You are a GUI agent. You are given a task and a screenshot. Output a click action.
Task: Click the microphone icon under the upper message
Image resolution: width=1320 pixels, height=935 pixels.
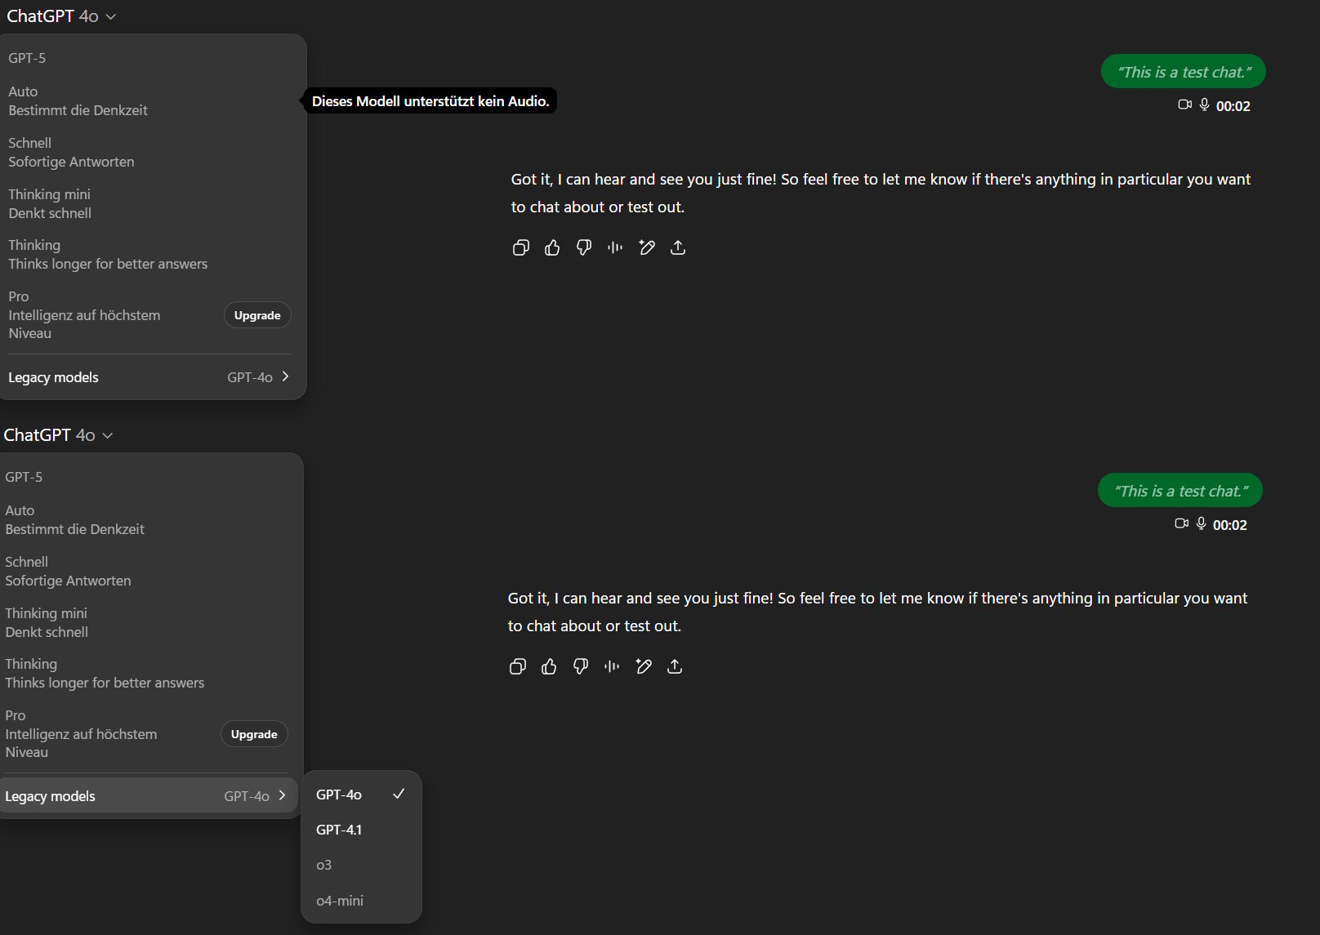(x=1204, y=105)
